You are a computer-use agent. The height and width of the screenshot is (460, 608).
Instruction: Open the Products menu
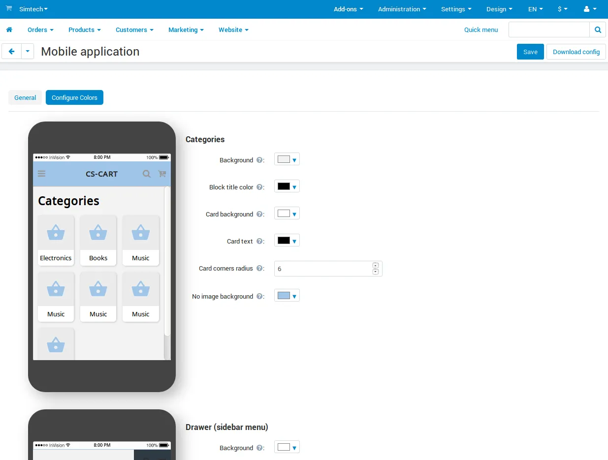[85, 30]
